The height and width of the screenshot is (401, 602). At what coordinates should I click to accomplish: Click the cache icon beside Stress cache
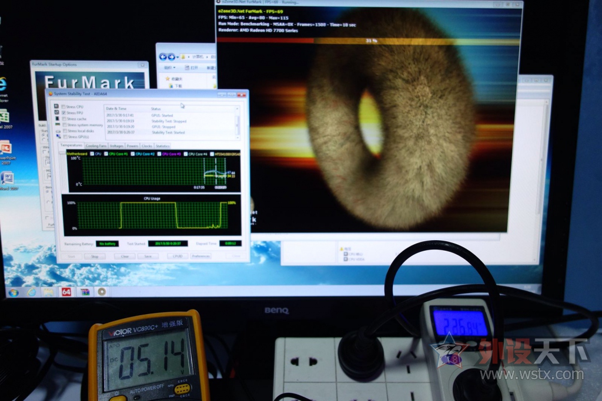(57, 119)
